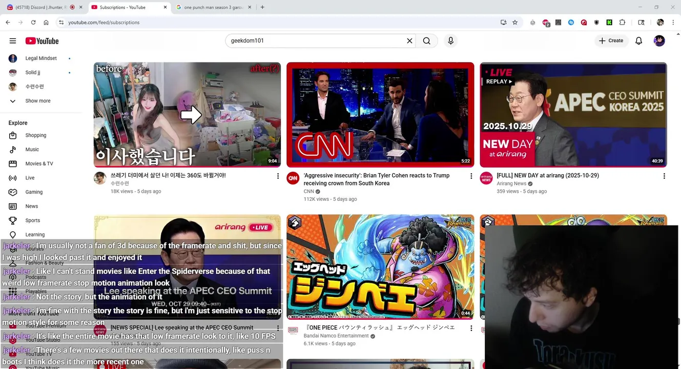This screenshot has height=369, width=681.
Task: Play the 이사했습니다 before/after video thumbnail
Action: pos(187,115)
